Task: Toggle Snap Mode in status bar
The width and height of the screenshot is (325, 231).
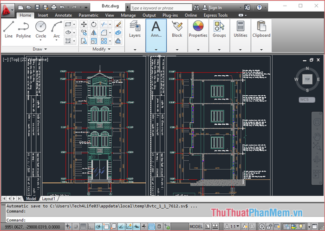Action: (76, 226)
